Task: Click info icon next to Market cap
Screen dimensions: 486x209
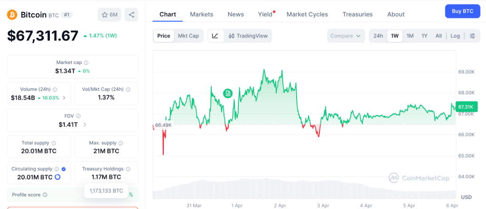Action: [x=86, y=63]
